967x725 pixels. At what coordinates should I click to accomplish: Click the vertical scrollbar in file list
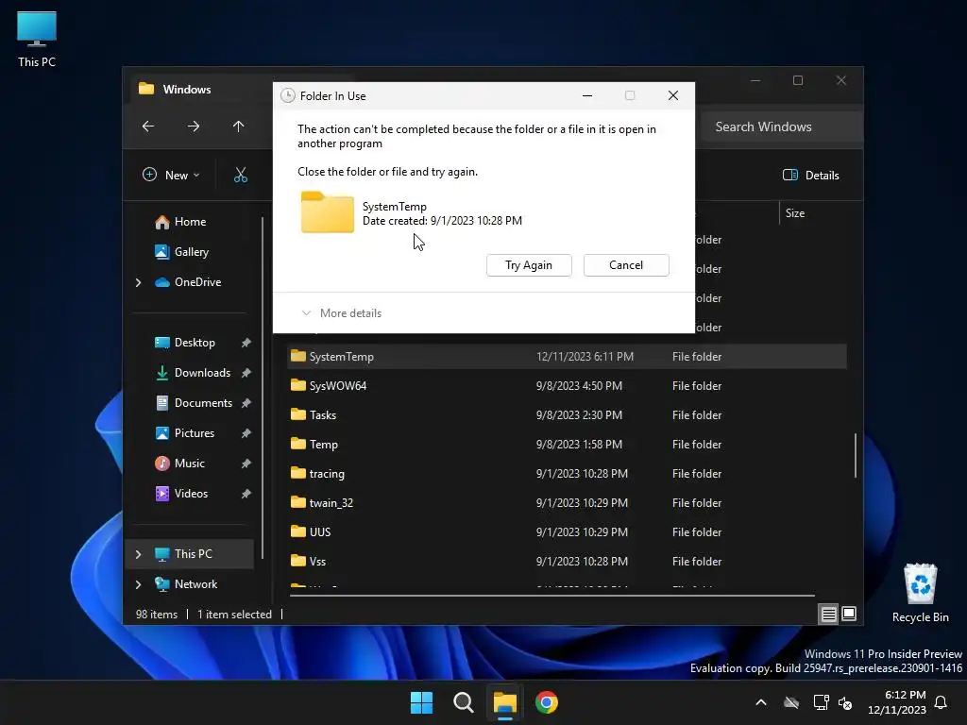pos(856,456)
